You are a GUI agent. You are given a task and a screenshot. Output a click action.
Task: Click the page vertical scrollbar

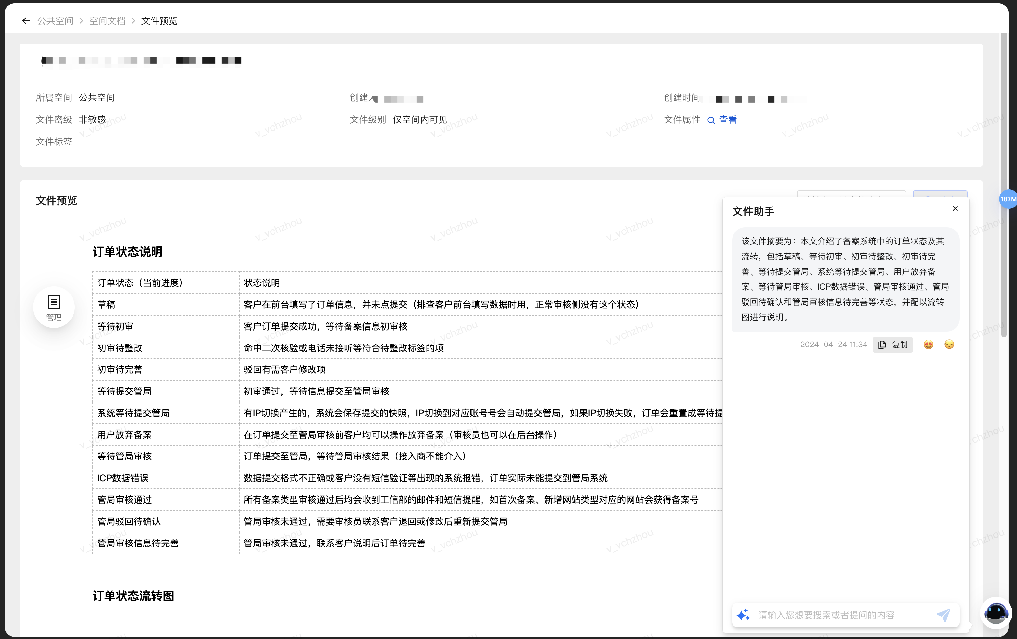[1003, 186]
